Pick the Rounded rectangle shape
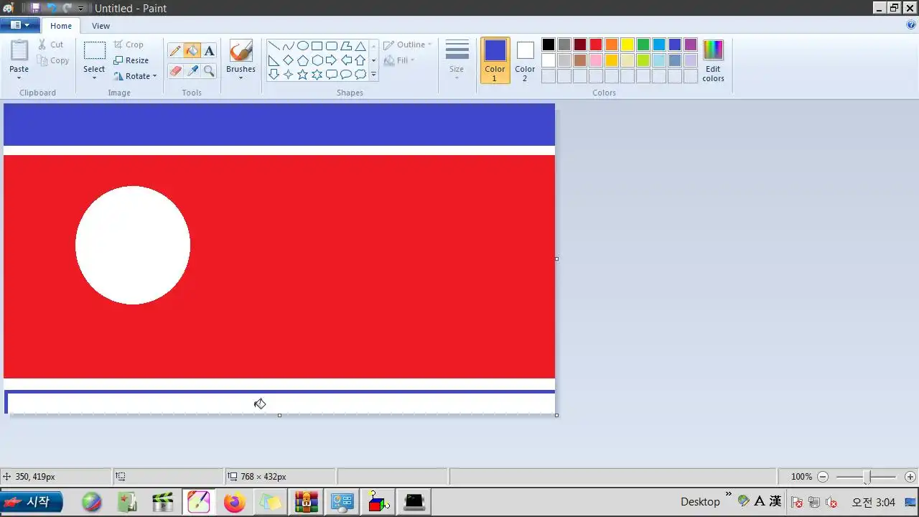The height and width of the screenshot is (517, 919). pos(331,46)
